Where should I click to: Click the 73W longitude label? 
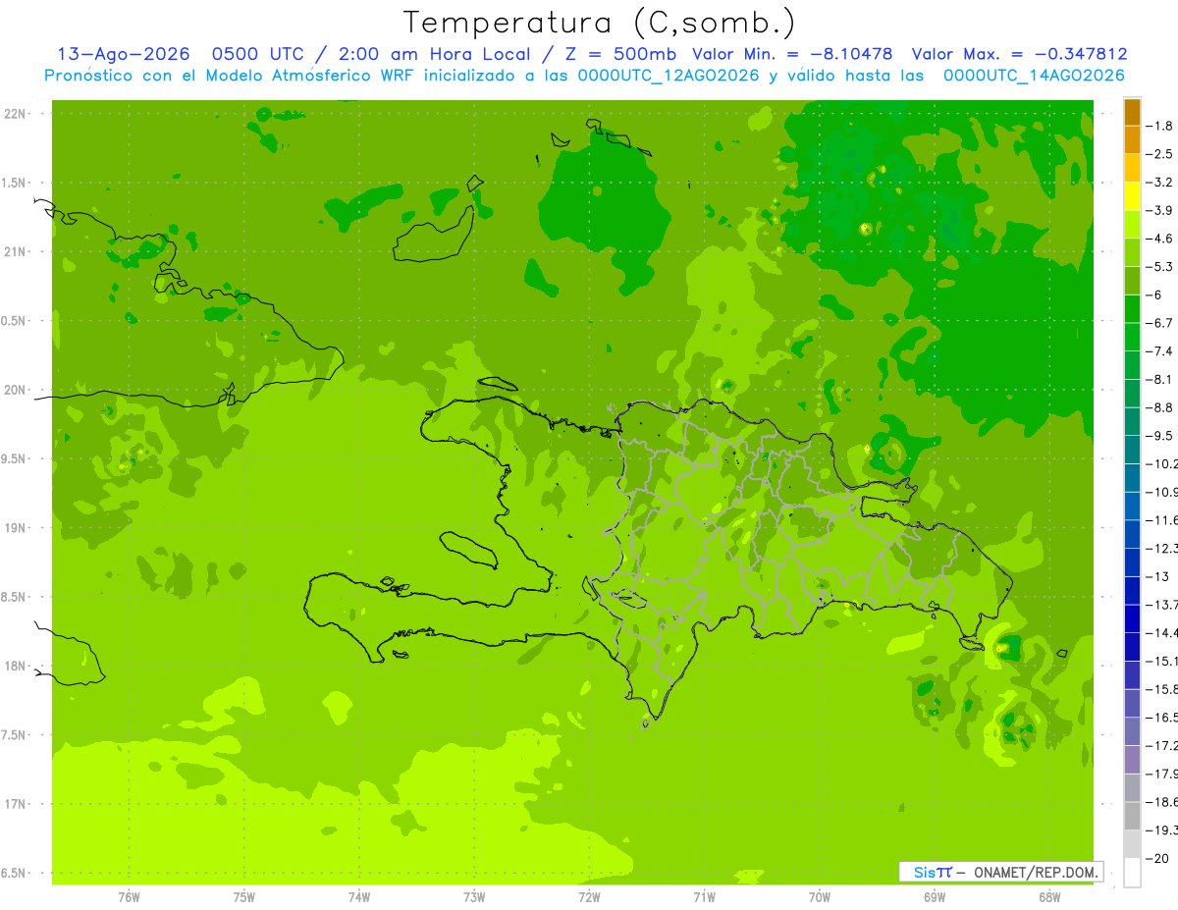pyautogui.click(x=474, y=896)
